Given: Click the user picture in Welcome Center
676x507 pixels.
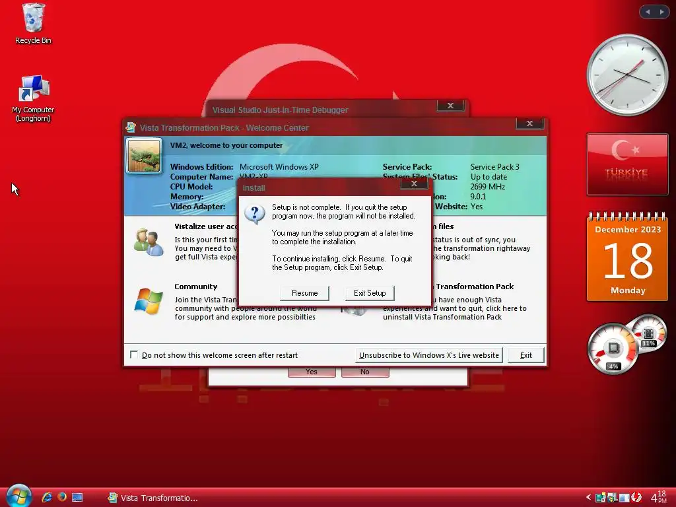Looking at the screenshot, I should (144, 156).
